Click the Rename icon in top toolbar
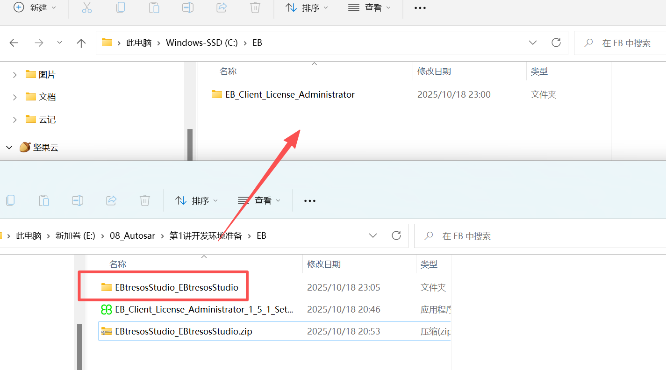The height and width of the screenshot is (370, 666). pos(188,7)
